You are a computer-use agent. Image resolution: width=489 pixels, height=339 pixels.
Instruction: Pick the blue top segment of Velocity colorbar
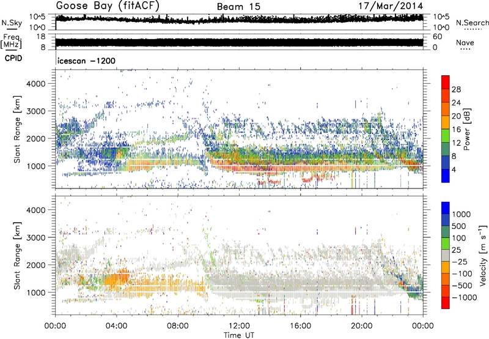tap(446, 208)
